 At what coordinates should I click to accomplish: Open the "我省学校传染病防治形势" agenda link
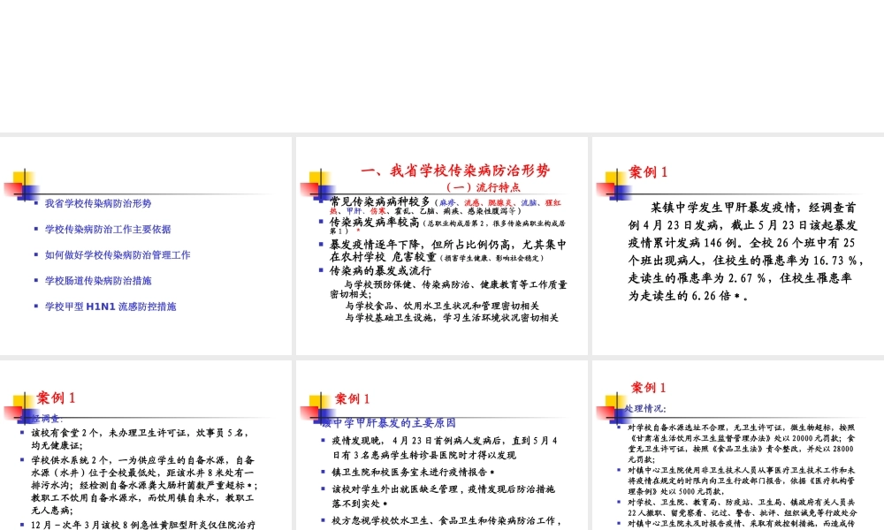click(x=97, y=203)
